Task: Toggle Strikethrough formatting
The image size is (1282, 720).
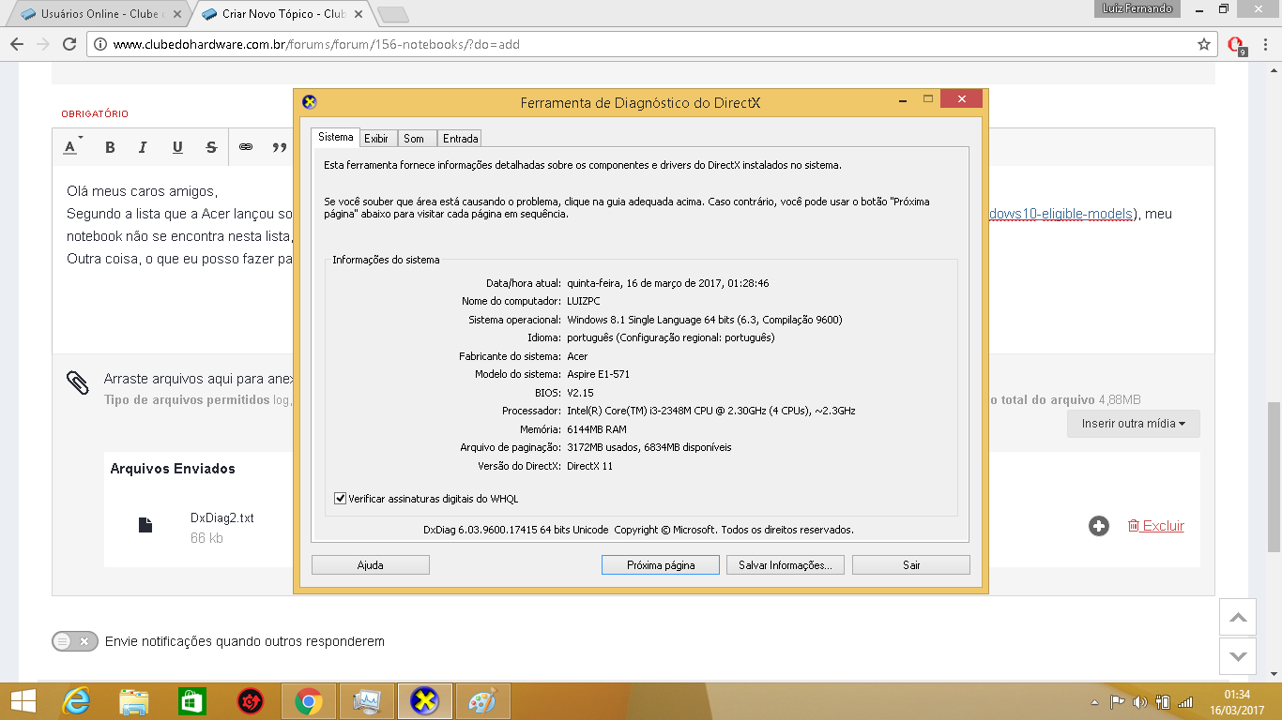Action: coord(211,147)
